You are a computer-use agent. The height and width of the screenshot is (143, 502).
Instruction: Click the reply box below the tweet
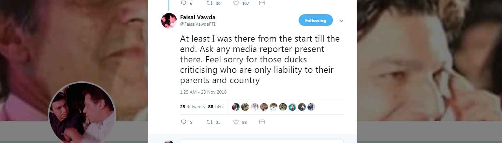click(x=261, y=141)
